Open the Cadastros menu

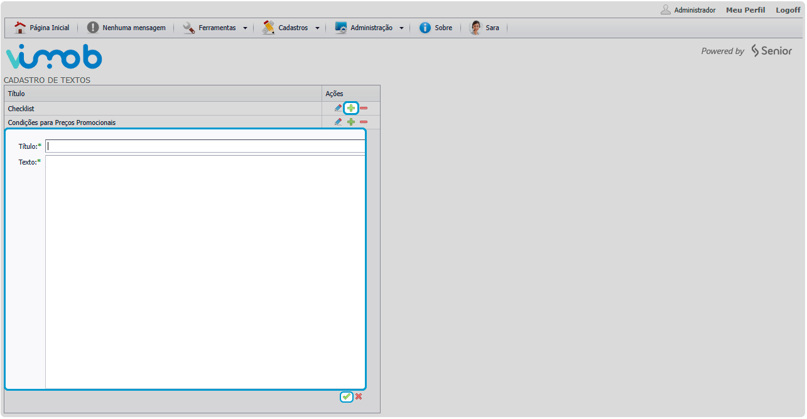coord(293,28)
